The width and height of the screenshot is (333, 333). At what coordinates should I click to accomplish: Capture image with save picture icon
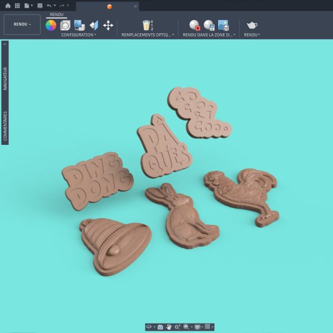(223, 26)
